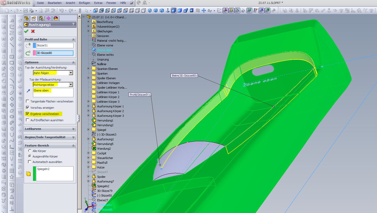377x213 pixels.
Task: Enable Tangentiale Flächen verschmelzen checkbox
Action: (x=27, y=101)
